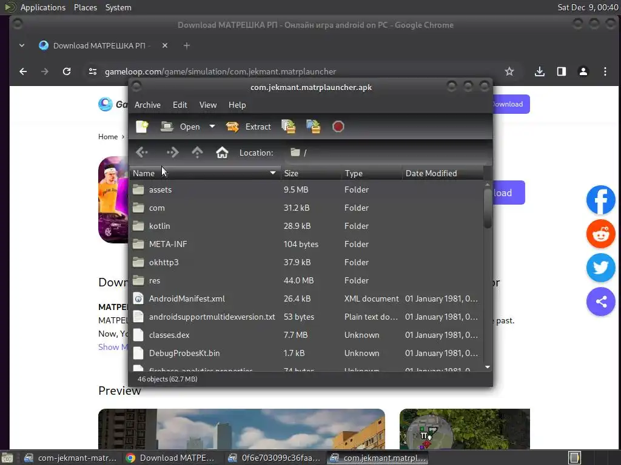The image size is (621, 465).
Task: Go forward with archive manager forward arrow
Action: pyautogui.click(x=173, y=152)
